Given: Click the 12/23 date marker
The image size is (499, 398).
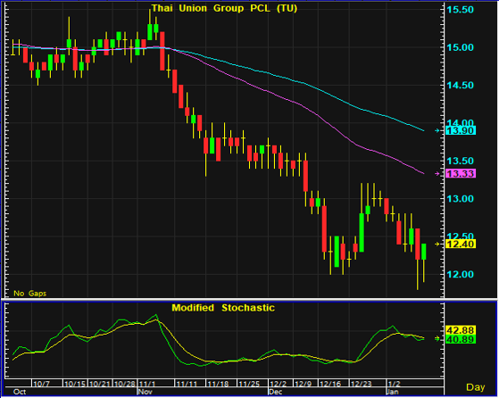Looking at the screenshot, I should [x=361, y=384].
